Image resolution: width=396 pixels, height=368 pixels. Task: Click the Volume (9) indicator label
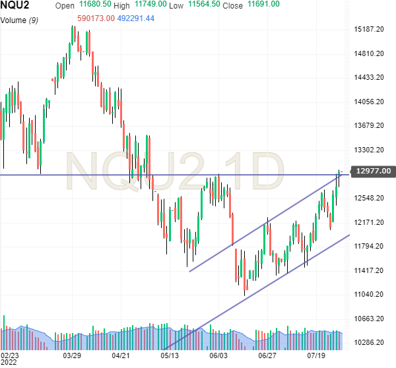coord(18,20)
